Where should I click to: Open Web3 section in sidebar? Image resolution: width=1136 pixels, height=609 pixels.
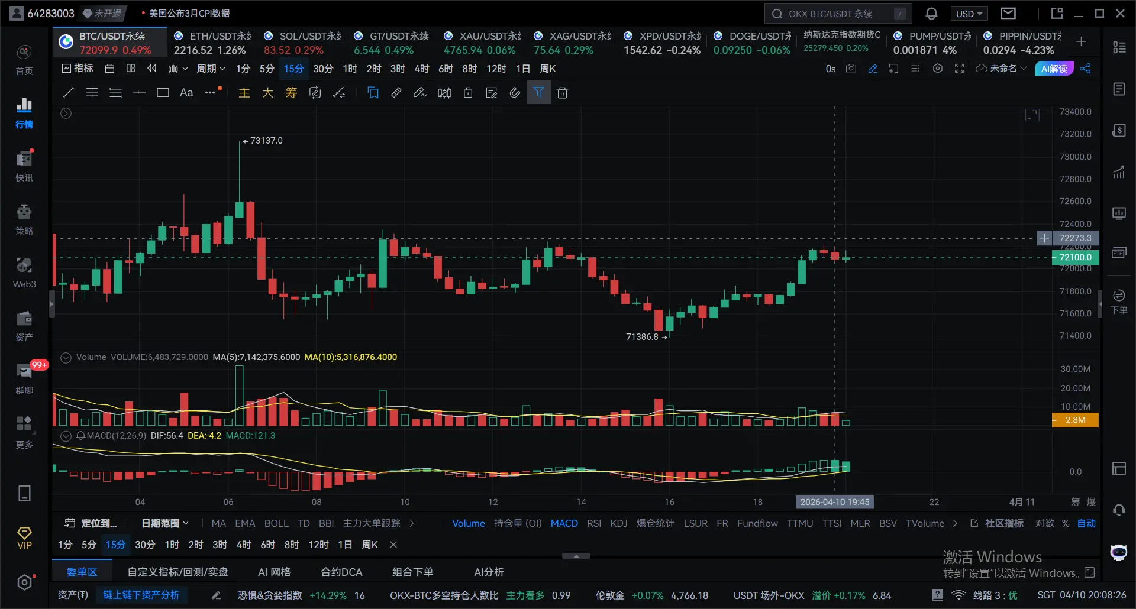[24, 273]
